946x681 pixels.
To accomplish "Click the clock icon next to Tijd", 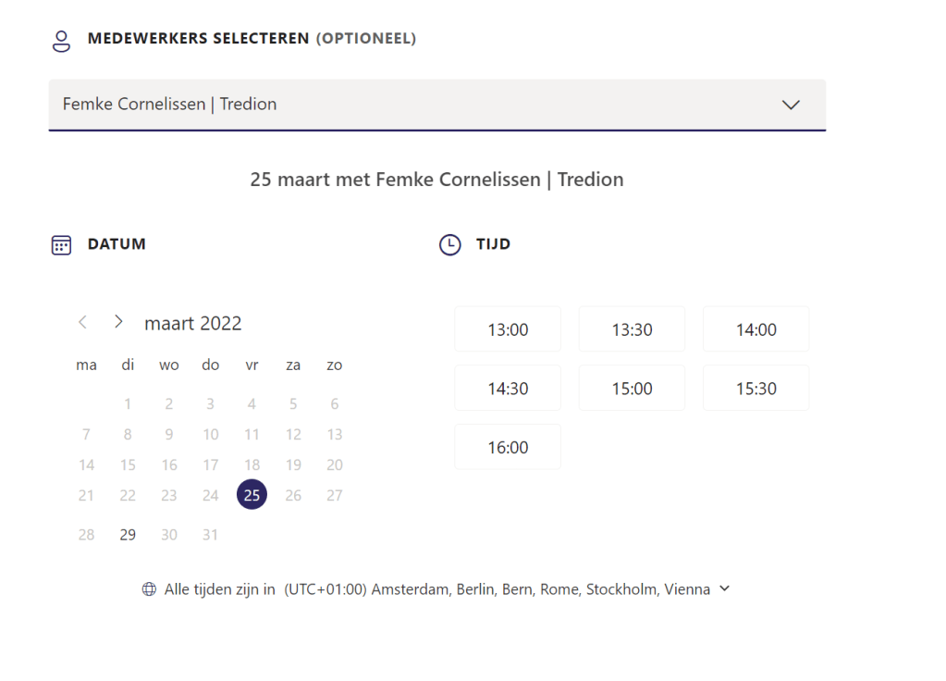I will click(449, 245).
